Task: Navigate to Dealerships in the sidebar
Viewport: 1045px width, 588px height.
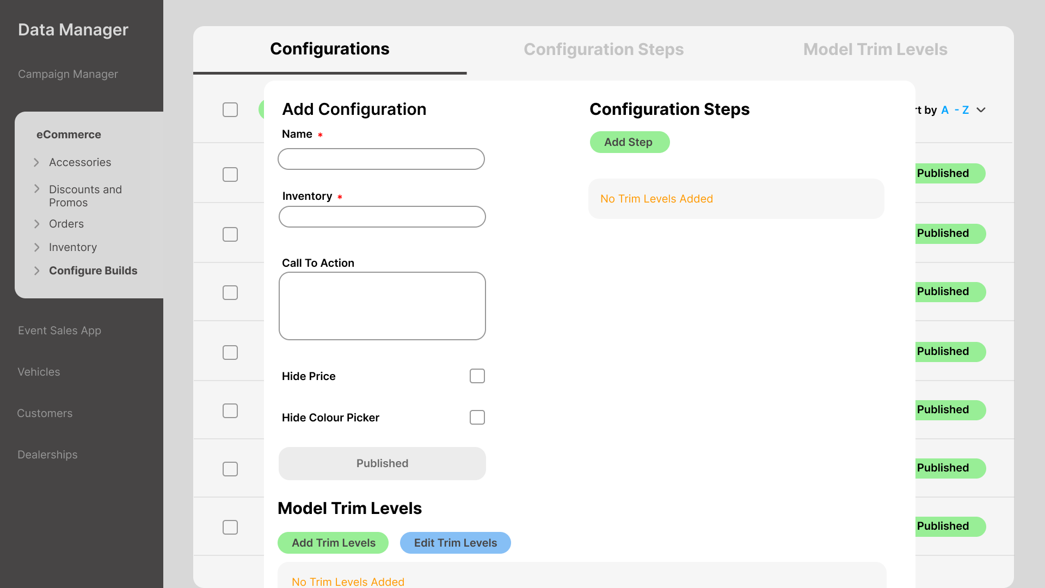Action: tap(47, 454)
